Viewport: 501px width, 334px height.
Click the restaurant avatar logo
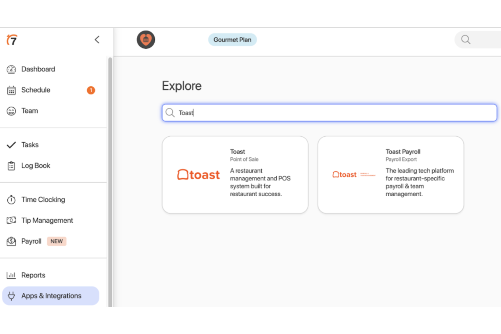pyautogui.click(x=146, y=40)
